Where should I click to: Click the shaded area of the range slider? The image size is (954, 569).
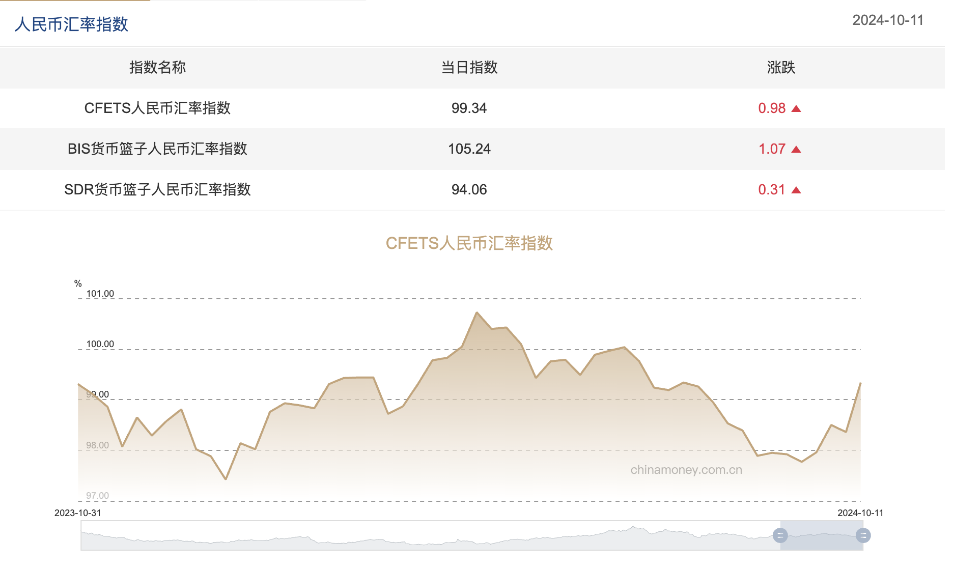821,535
